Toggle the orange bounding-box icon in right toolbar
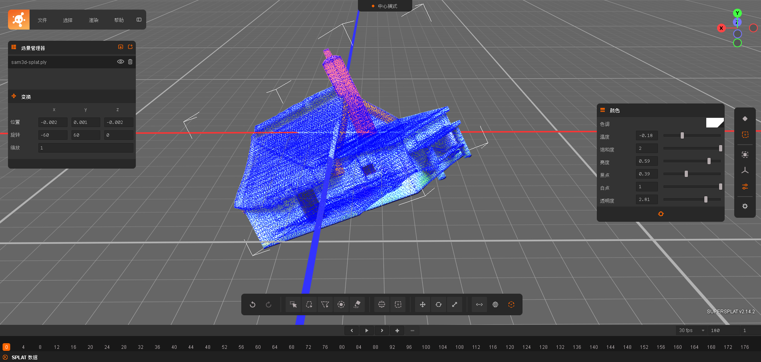The height and width of the screenshot is (362, 761). coord(745,135)
